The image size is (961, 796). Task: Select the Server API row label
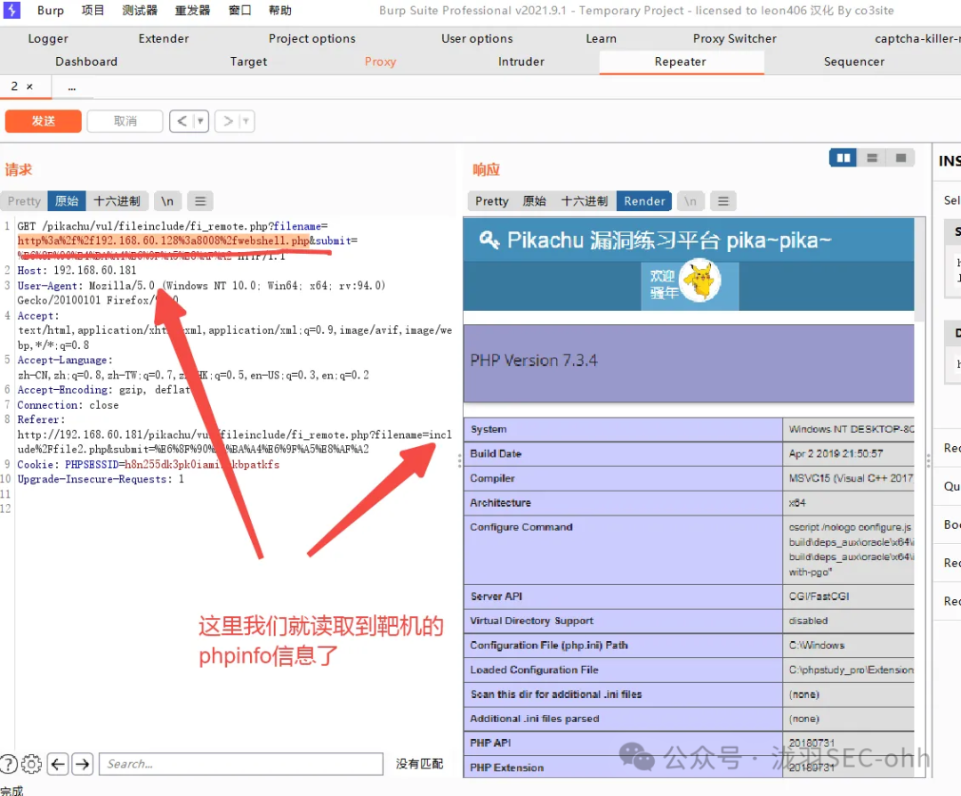(x=496, y=596)
